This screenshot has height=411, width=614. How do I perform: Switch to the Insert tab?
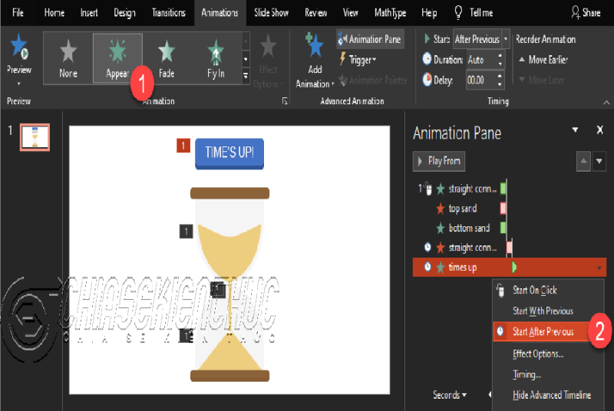click(x=89, y=13)
